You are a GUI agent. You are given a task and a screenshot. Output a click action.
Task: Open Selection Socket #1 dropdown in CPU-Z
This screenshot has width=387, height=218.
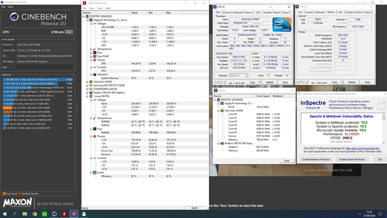(239, 75)
